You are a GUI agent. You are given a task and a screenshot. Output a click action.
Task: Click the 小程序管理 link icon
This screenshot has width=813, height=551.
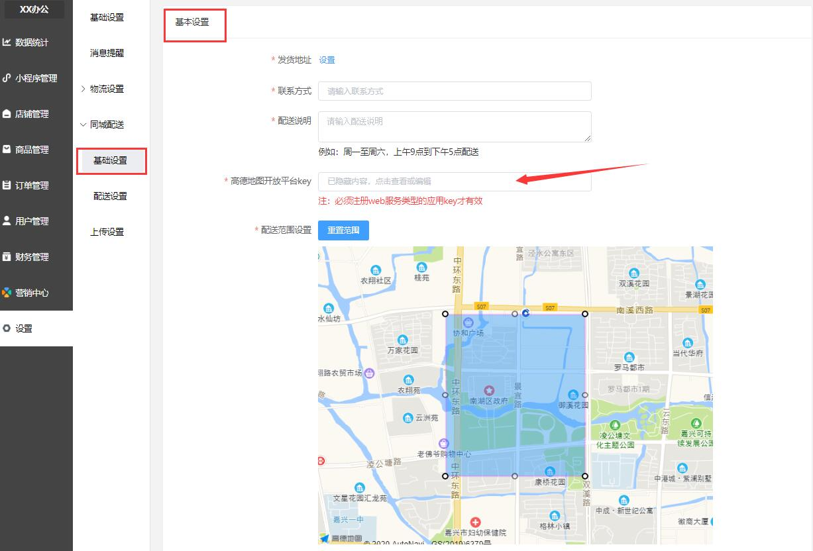point(7,77)
